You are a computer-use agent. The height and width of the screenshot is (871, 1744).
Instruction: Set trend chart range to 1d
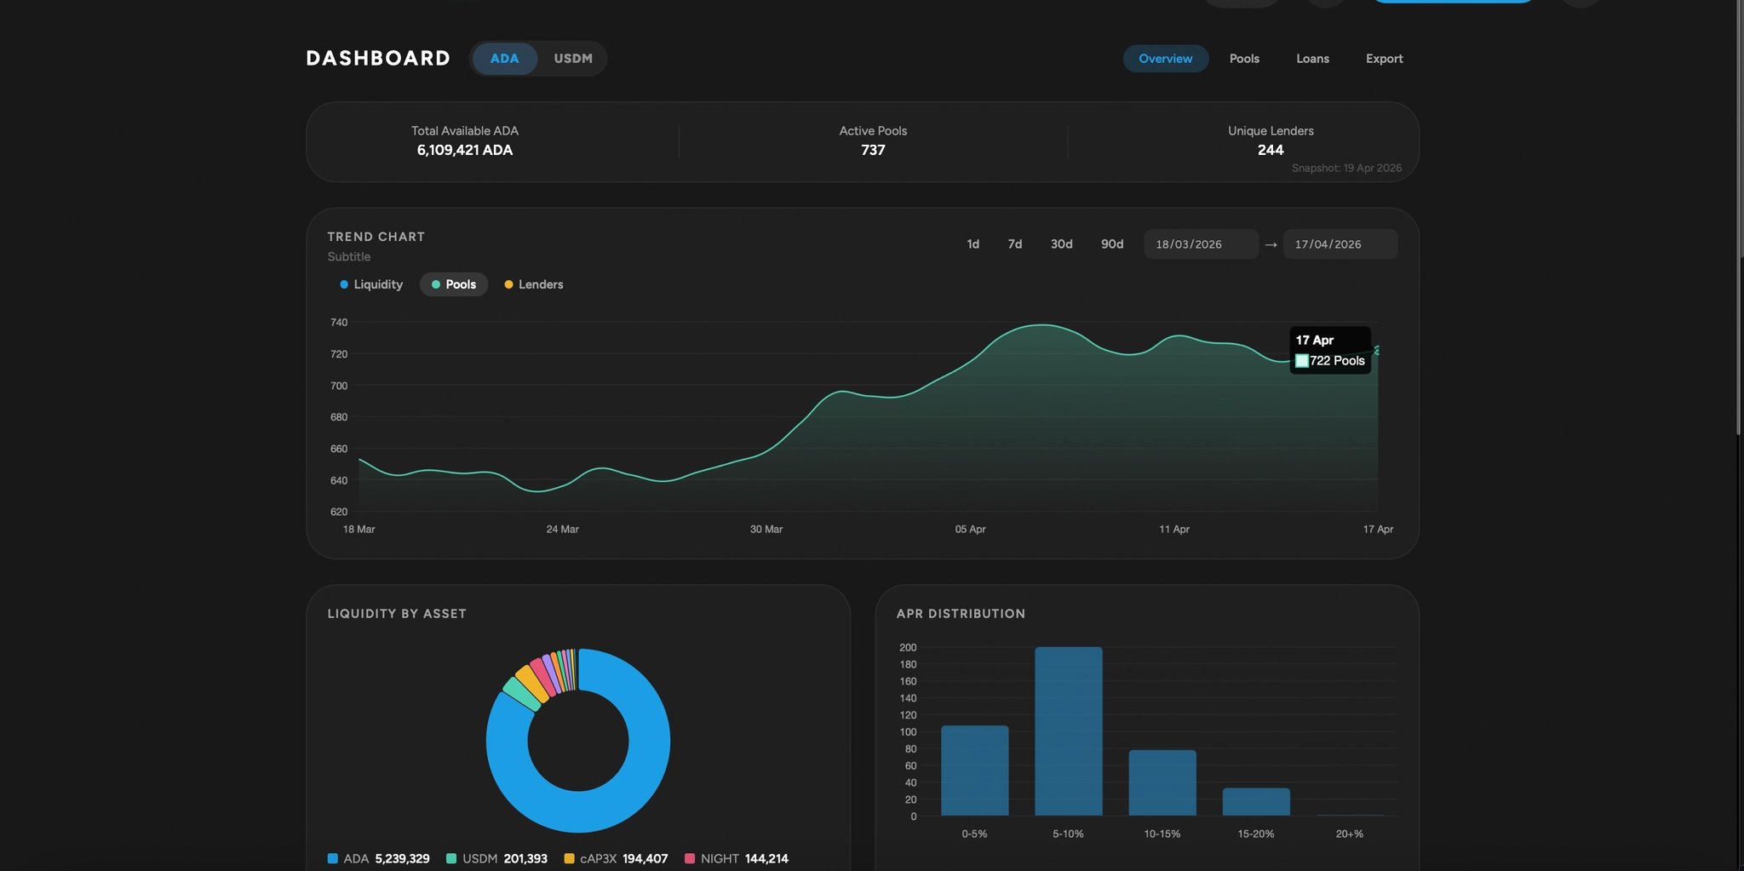pos(972,244)
